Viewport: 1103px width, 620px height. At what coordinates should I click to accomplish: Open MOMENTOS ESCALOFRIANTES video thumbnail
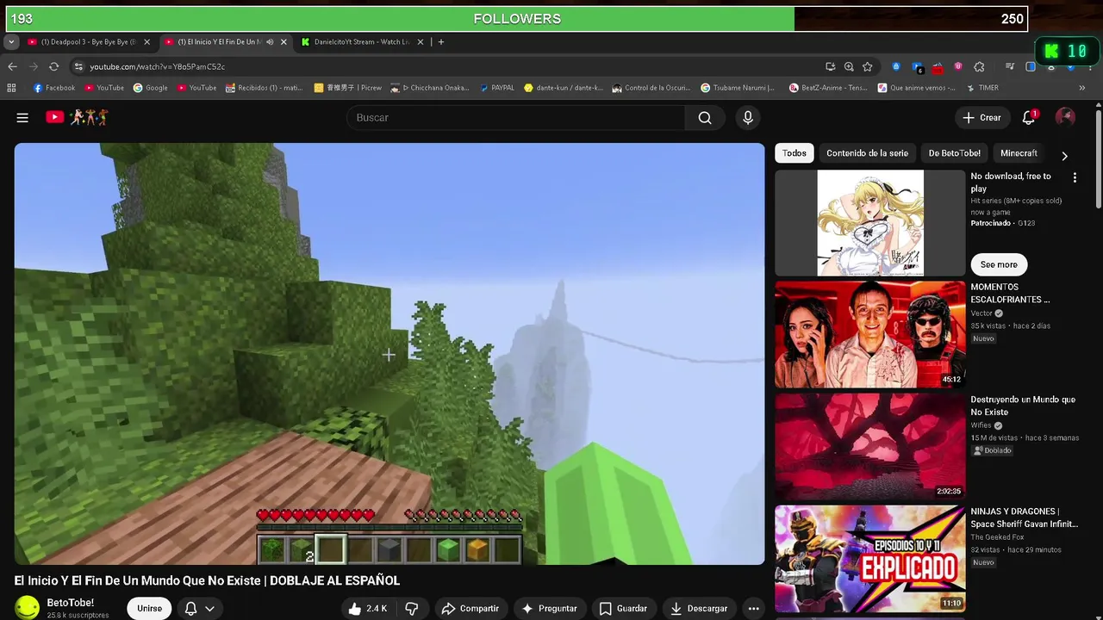[x=870, y=335]
